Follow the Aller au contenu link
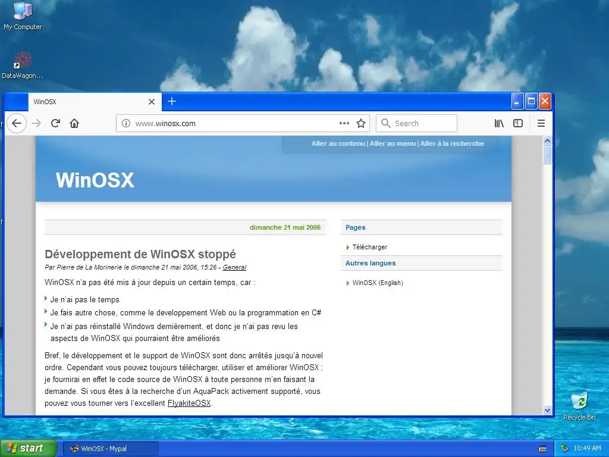 338,143
